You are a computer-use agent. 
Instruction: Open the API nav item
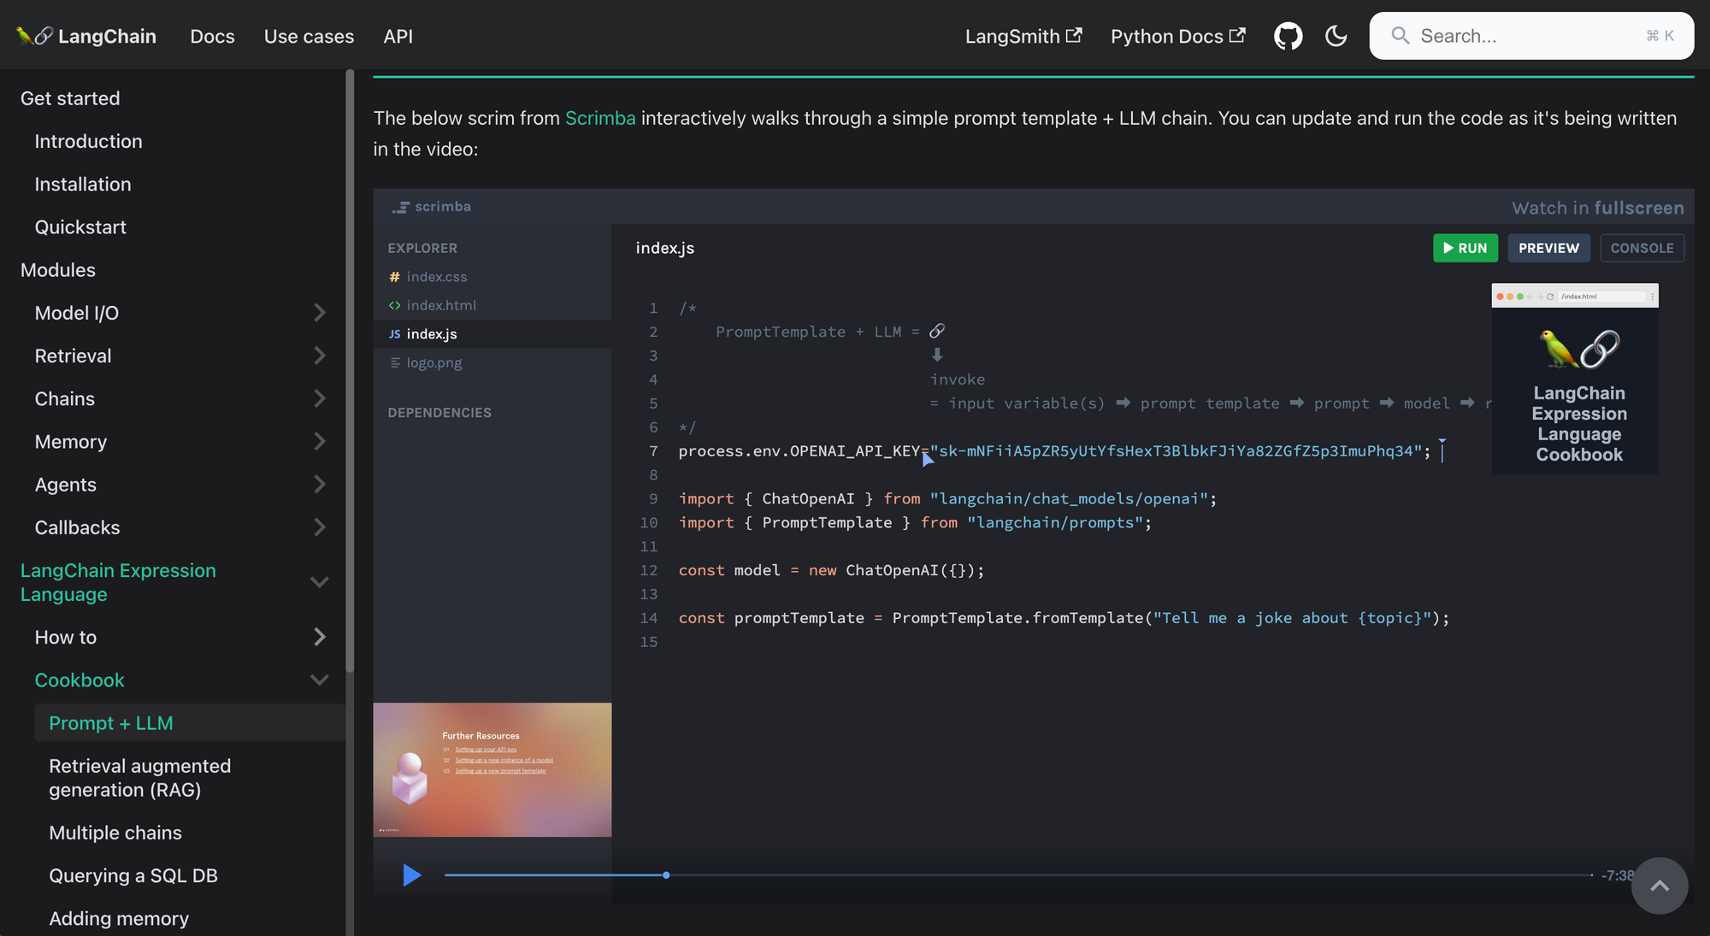click(x=398, y=36)
